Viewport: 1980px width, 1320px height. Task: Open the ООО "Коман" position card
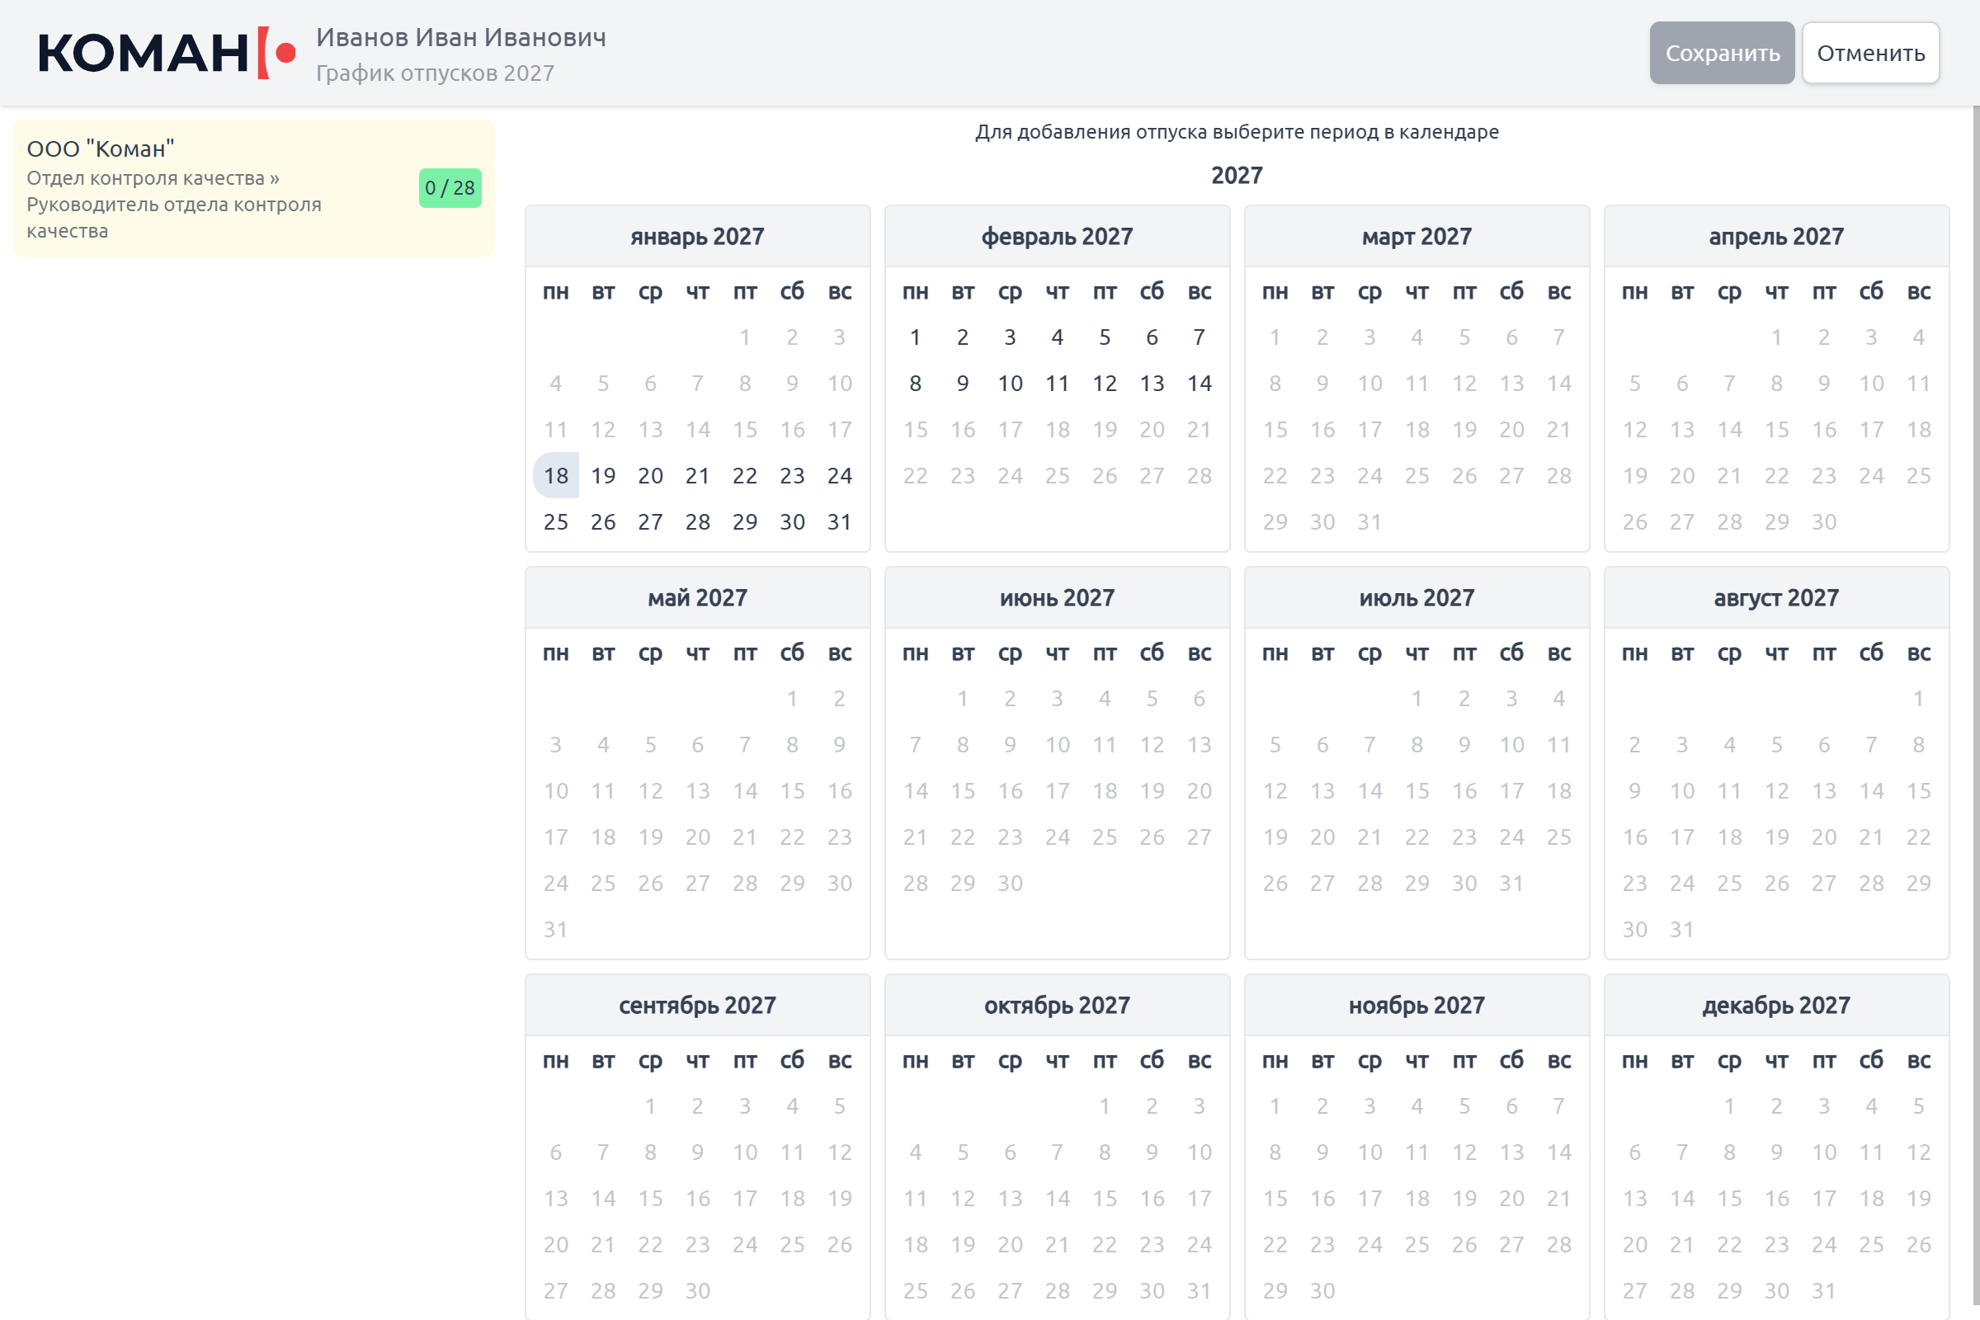click(253, 189)
